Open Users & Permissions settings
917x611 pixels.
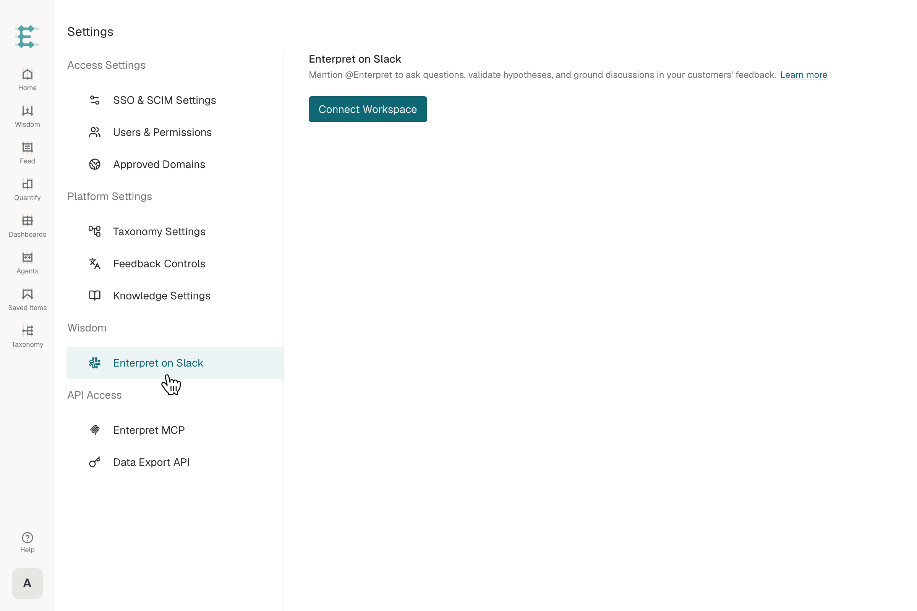coord(175,132)
